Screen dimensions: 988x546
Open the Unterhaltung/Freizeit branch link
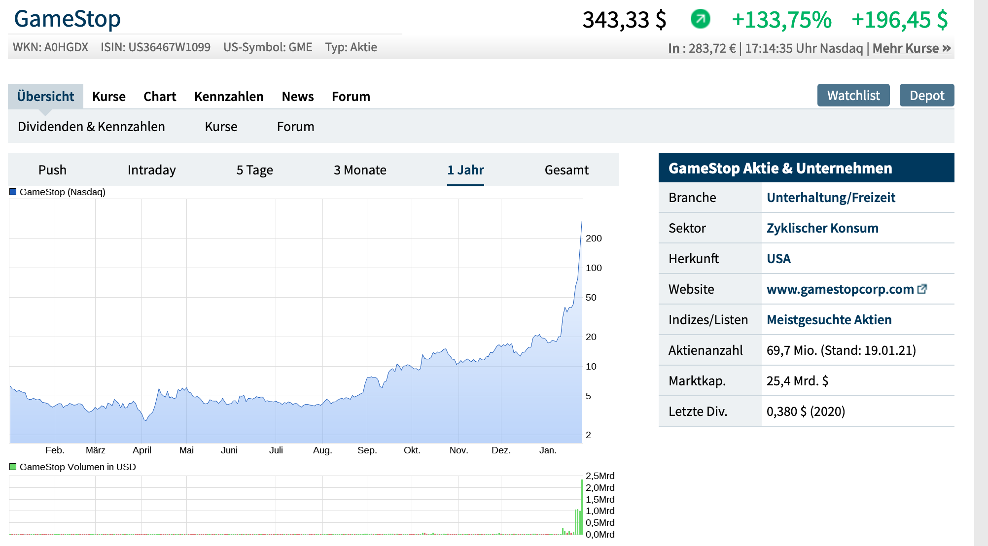pos(831,198)
